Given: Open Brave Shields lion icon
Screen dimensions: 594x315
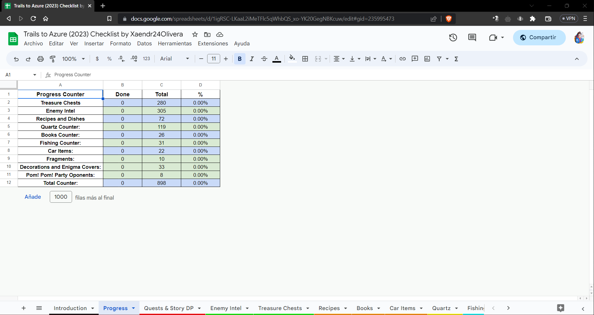Looking at the screenshot, I should 449,19.
